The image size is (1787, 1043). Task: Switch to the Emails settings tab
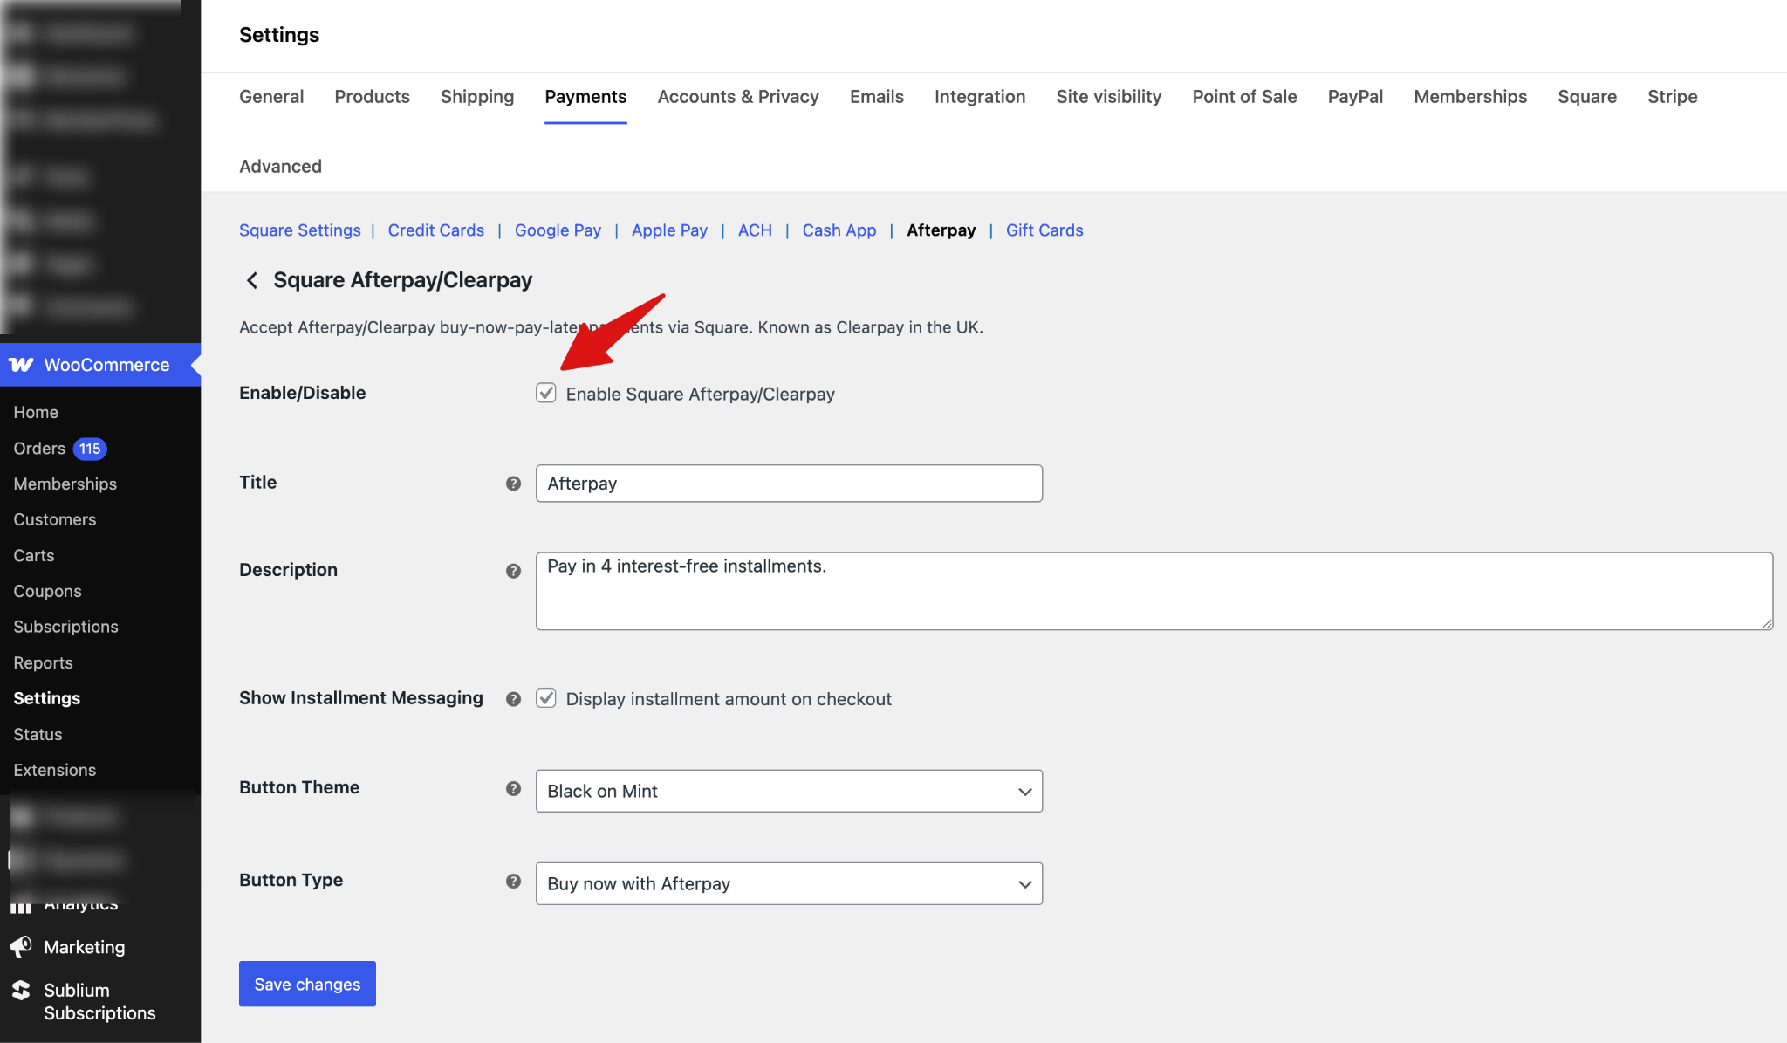876,97
